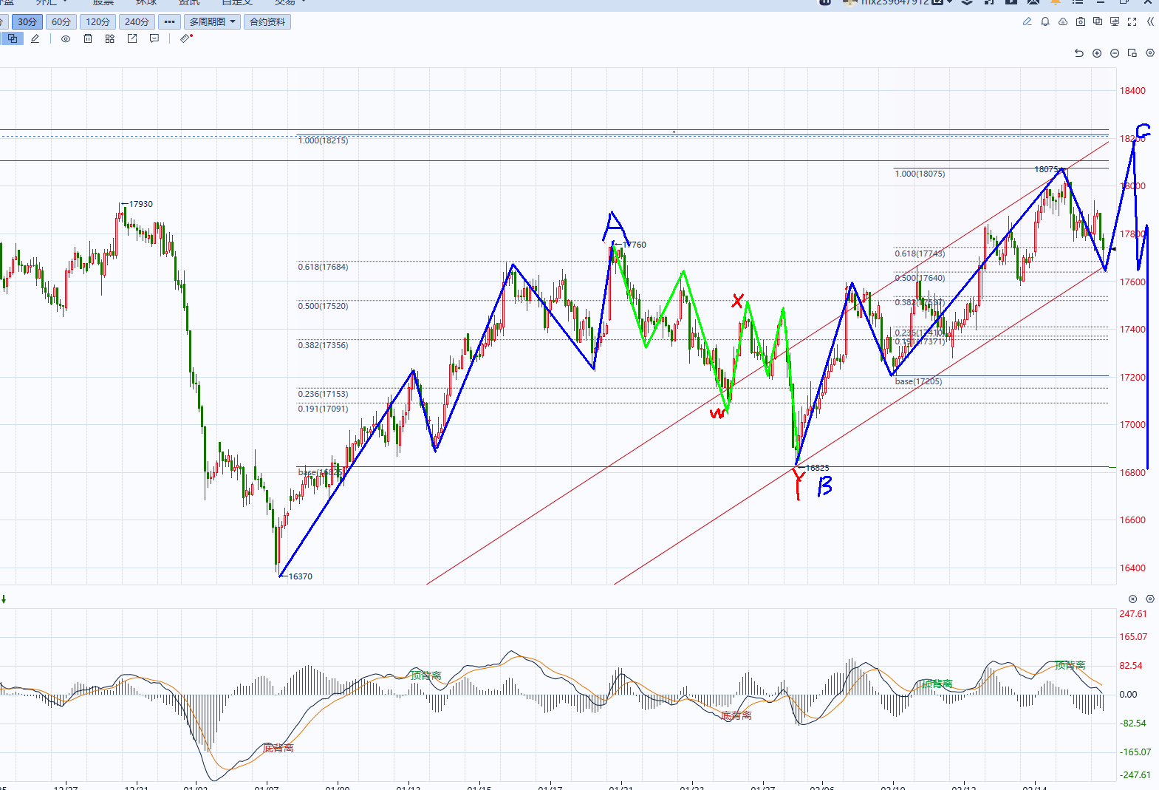The height and width of the screenshot is (790, 1159).
Task: Click the 1.000(18075) Fibonacci label
Action: pyautogui.click(x=920, y=174)
